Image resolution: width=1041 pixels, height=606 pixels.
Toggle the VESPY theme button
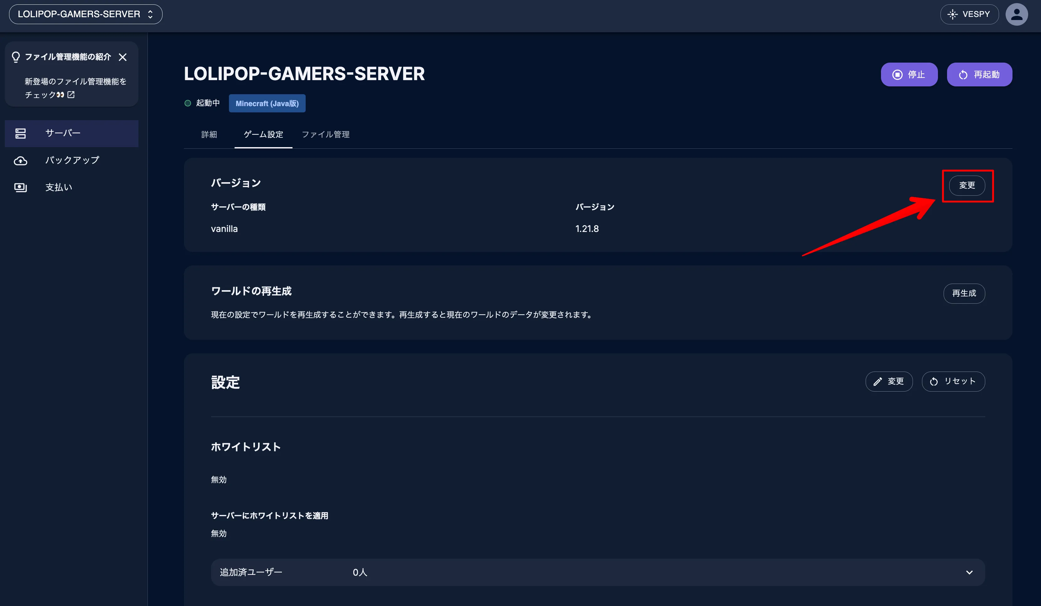pyautogui.click(x=969, y=14)
